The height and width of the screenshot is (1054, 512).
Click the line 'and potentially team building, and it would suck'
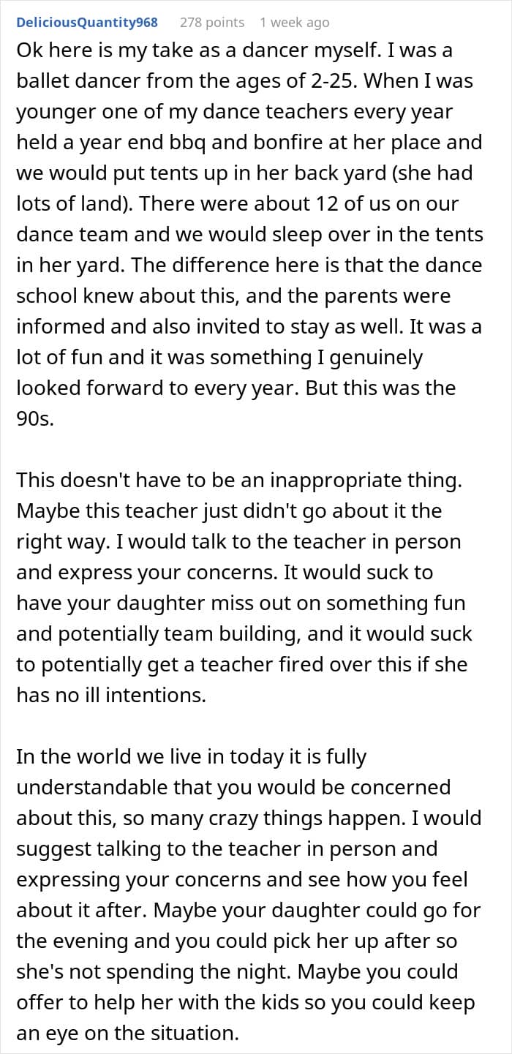pos(244,633)
